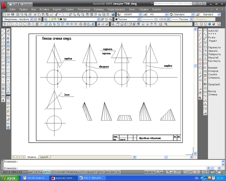Image resolution: width=226 pixels, height=181 pixels.
Task: Click the red AutoCAD application menu logo
Action: point(4,6)
